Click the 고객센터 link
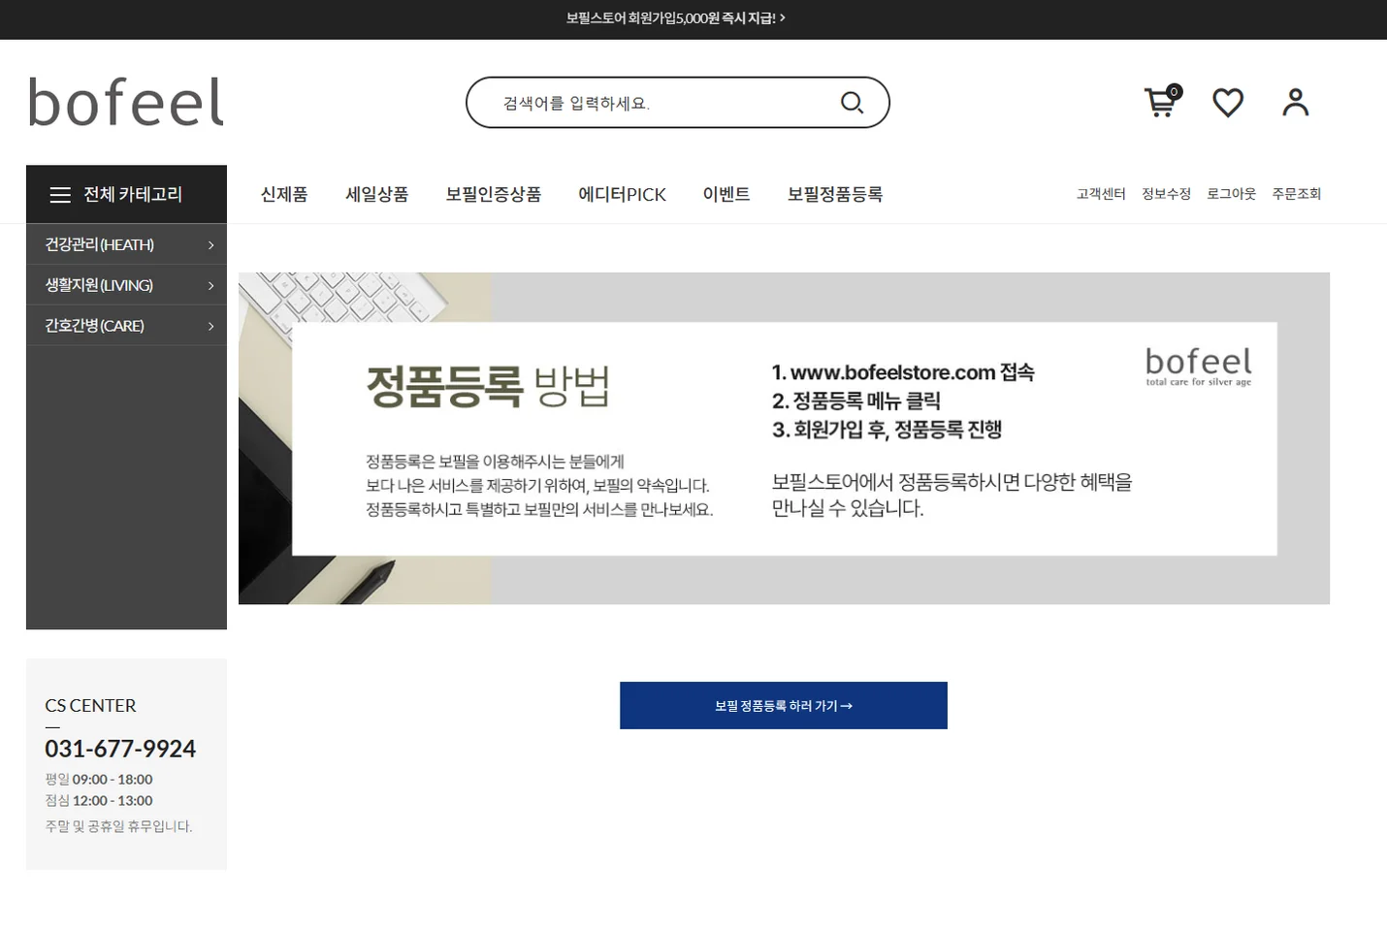Viewport: 1387px width, 930px height. point(1101,194)
